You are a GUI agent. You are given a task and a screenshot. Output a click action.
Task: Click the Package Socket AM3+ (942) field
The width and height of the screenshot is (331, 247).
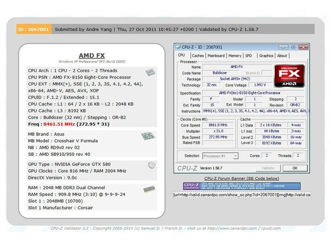coord(237,79)
